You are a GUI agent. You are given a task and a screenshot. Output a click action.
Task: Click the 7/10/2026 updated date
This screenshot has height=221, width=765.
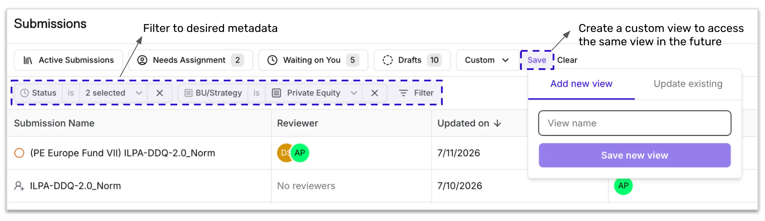(460, 186)
